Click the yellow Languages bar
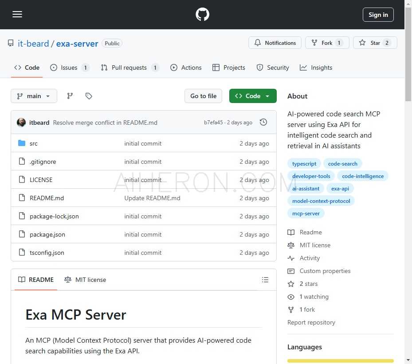 pos(340,361)
